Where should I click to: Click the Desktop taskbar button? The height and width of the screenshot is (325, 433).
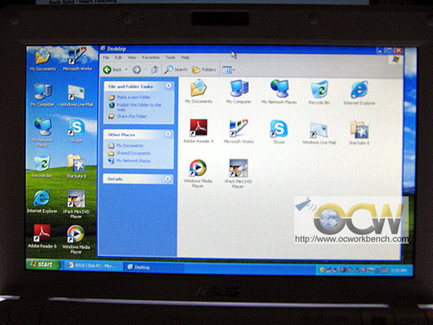[x=154, y=267]
